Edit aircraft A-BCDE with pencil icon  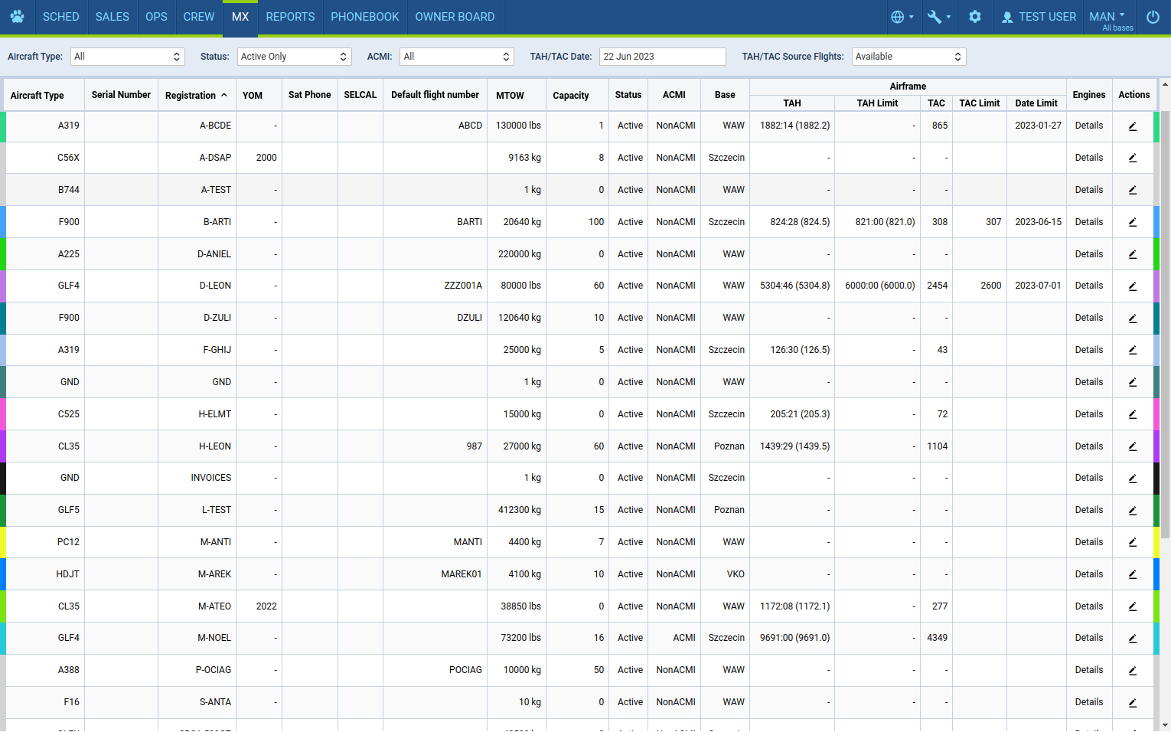(1133, 126)
